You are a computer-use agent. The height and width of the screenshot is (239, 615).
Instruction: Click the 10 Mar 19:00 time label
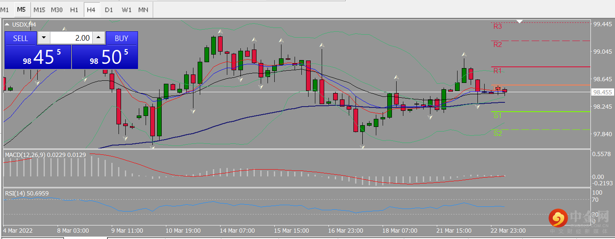coord(183,231)
